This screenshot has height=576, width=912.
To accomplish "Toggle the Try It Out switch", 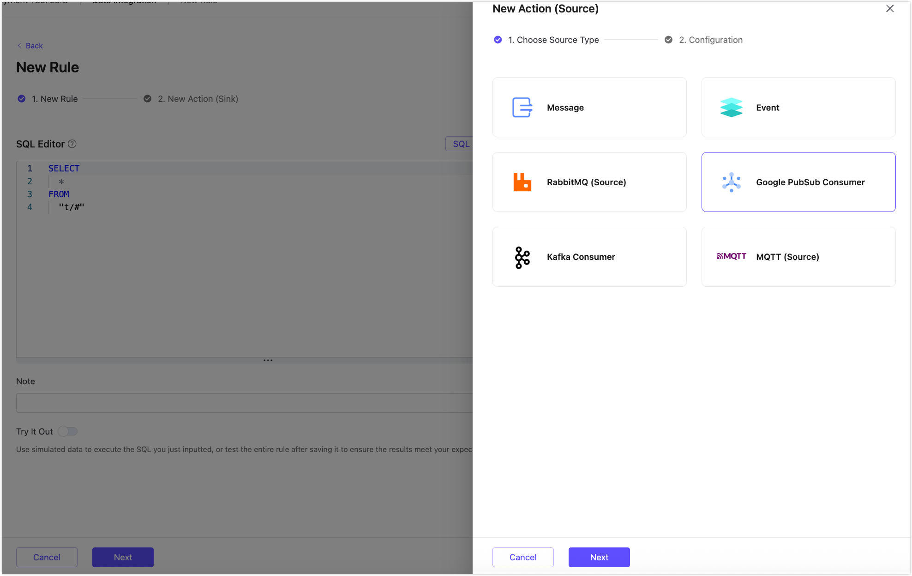I will tap(67, 431).
